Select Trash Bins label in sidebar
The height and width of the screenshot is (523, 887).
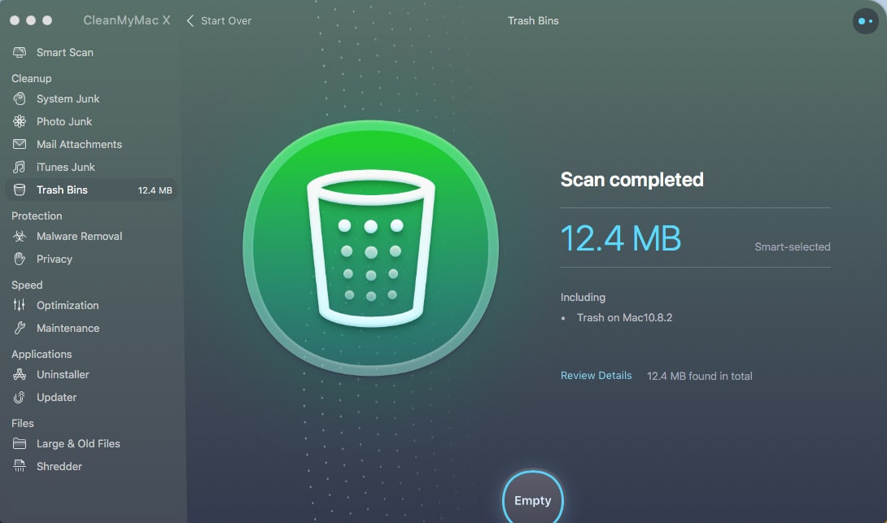click(x=62, y=190)
